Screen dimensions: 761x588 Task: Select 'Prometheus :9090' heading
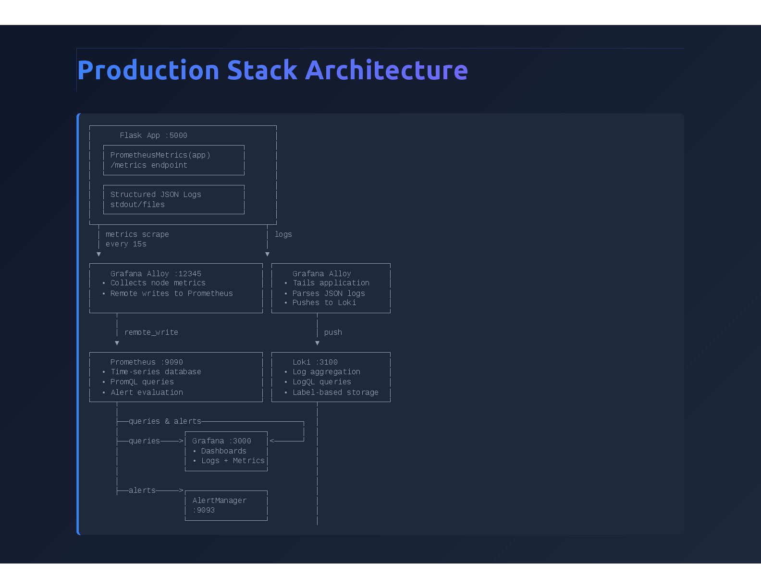(x=147, y=362)
